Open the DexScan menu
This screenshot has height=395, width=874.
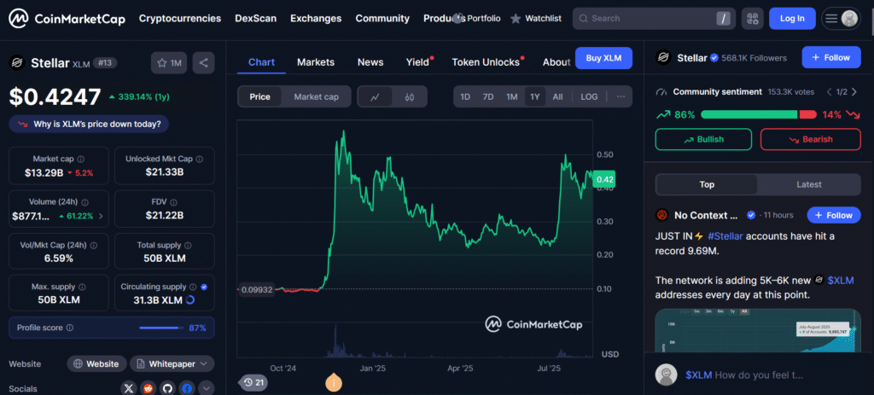[x=256, y=19]
